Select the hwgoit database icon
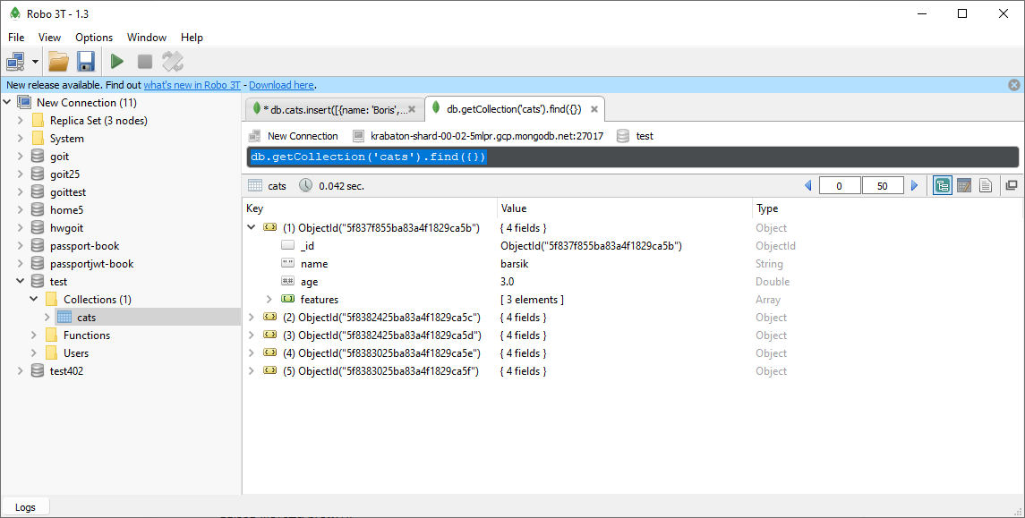This screenshot has width=1025, height=518. [38, 228]
